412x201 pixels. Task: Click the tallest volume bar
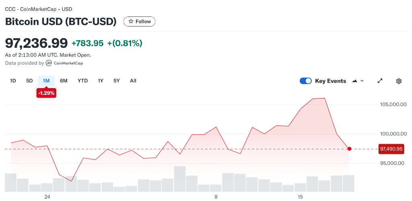[x=180, y=179]
